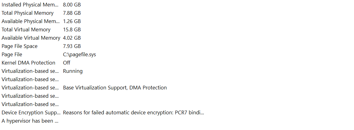This screenshot has width=354, height=130.
Task: Click the 7.88 GB memory value
Action: tap(72, 13)
